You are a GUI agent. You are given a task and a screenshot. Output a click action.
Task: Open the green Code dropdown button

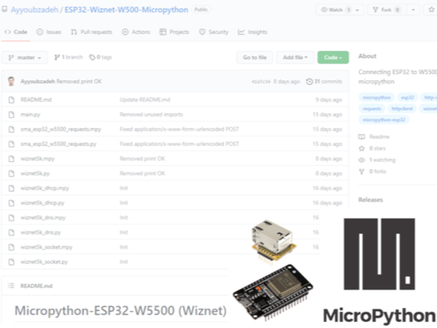coord(333,58)
